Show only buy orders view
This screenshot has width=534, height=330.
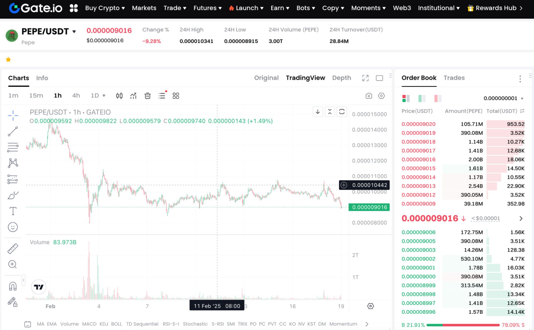pos(422,98)
